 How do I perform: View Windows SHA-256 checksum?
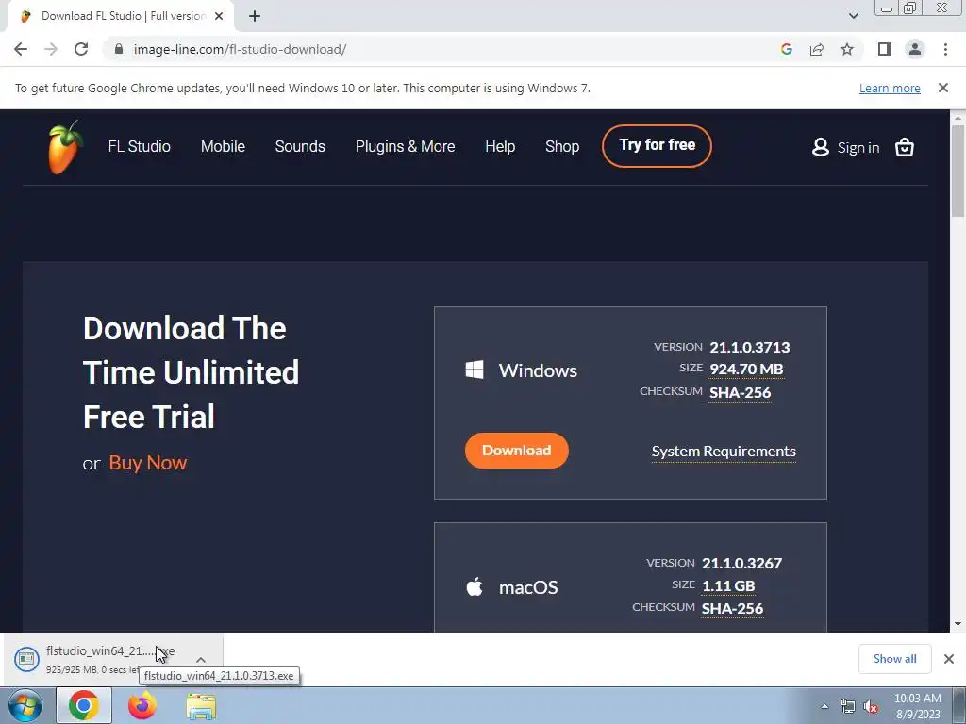click(740, 393)
